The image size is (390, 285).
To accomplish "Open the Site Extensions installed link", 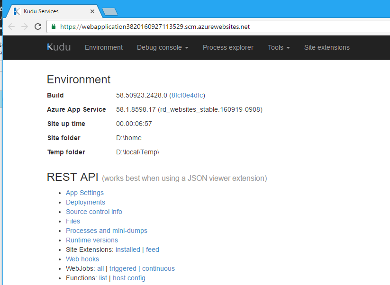I will [128, 249].
